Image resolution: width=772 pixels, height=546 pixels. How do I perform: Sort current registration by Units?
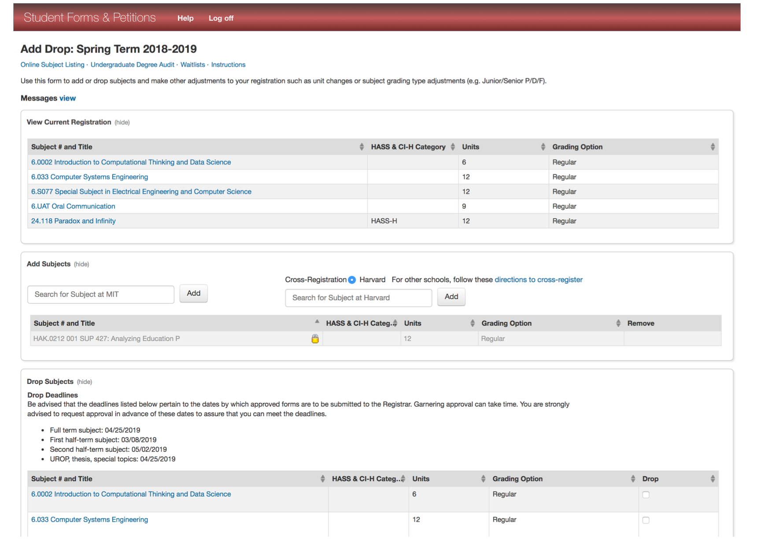point(543,147)
